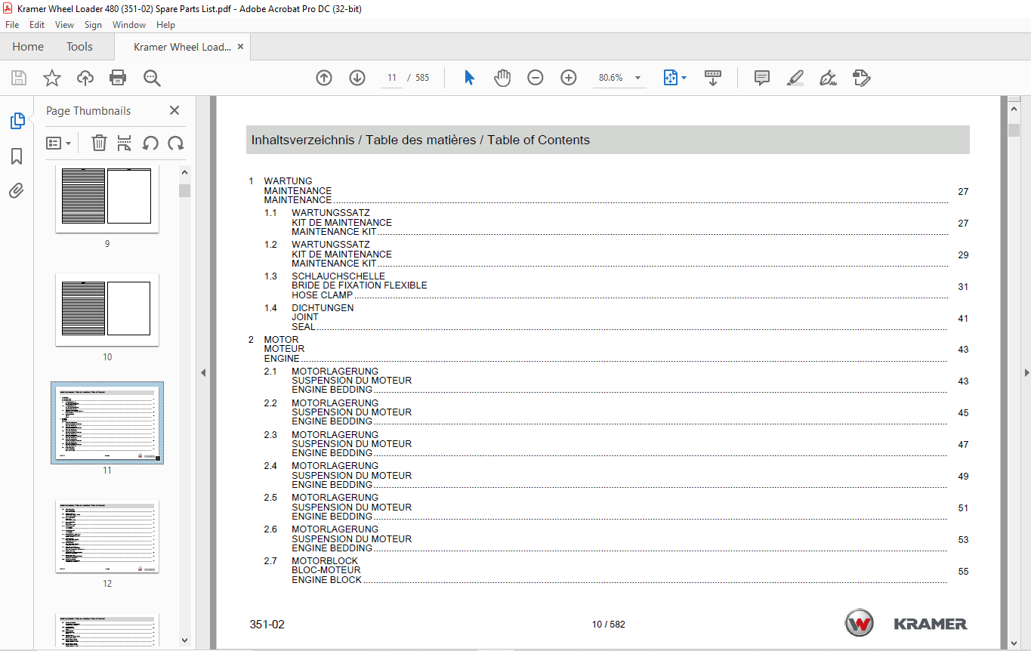Open zoom level dropdown arrow
Viewport: 1031px width, 651px height.
tap(637, 78)
